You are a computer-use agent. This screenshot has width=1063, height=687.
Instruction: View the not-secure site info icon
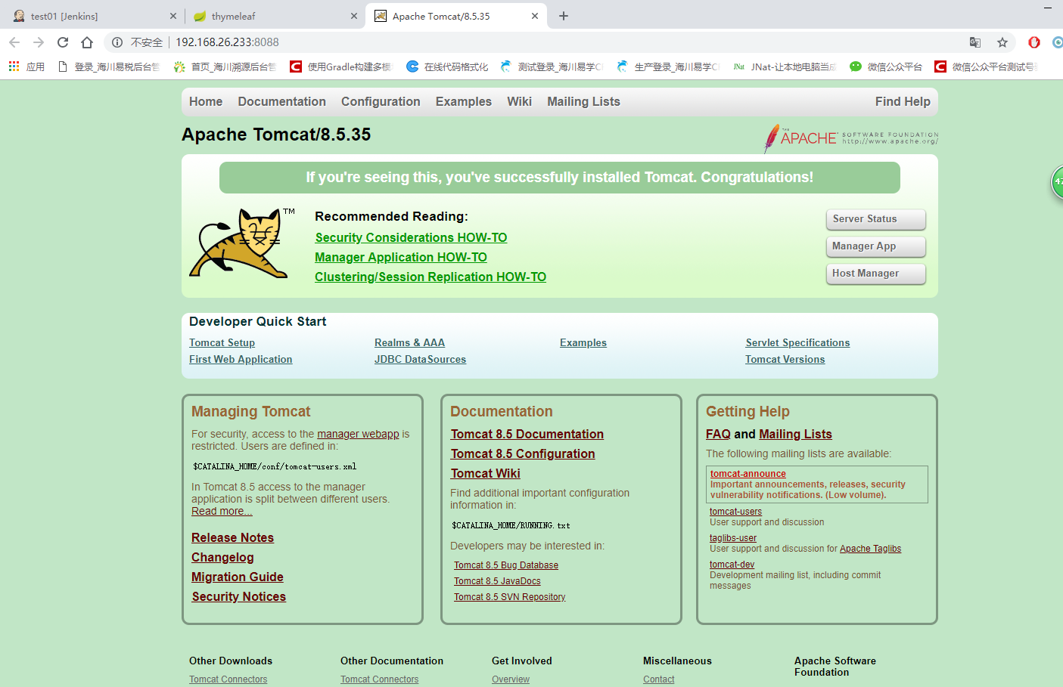click(117, 42)
